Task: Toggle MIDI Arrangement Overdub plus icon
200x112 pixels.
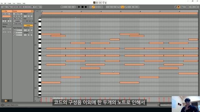Action: pyautogui.click(x=91, y=7)
